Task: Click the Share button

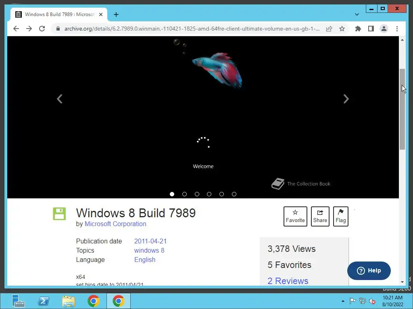Action: click(x=320, y=216)
